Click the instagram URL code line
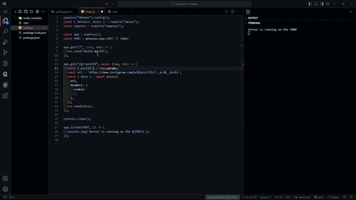Viewport: 356px width, 200px height. tap(125, 73)
